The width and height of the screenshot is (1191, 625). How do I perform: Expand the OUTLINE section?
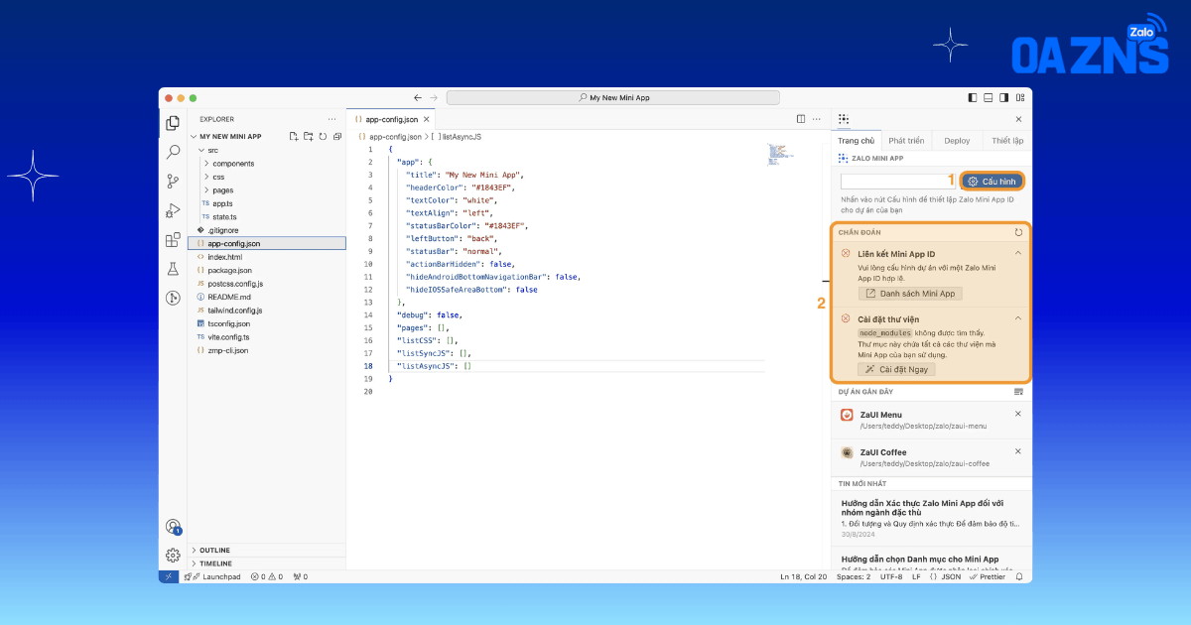[214, 550]
